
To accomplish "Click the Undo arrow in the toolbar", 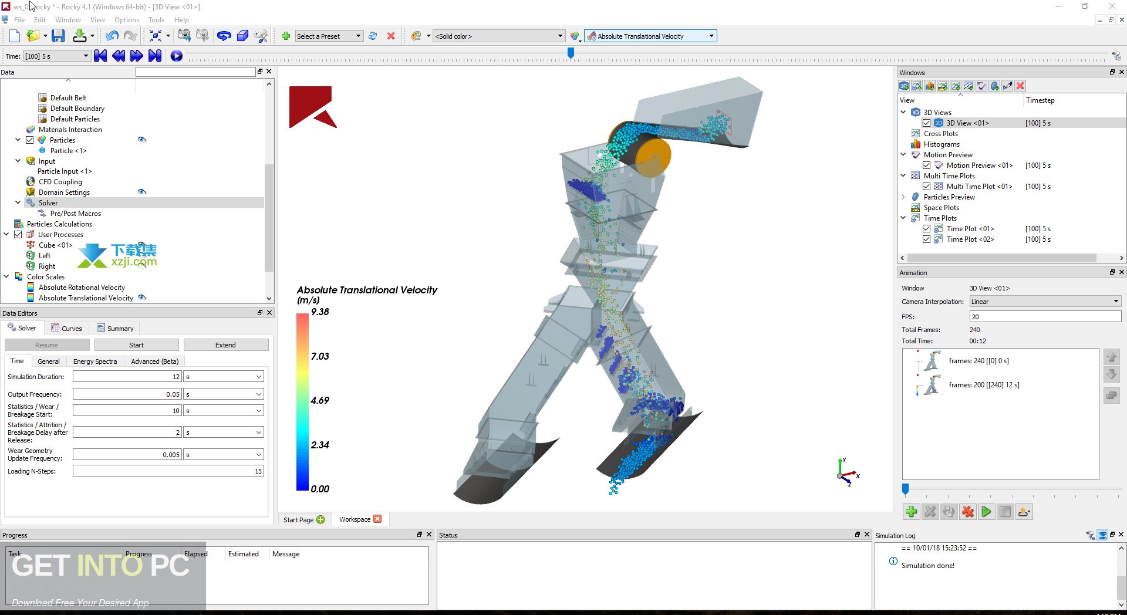I will pyautogui.click(x=112, y=36).
